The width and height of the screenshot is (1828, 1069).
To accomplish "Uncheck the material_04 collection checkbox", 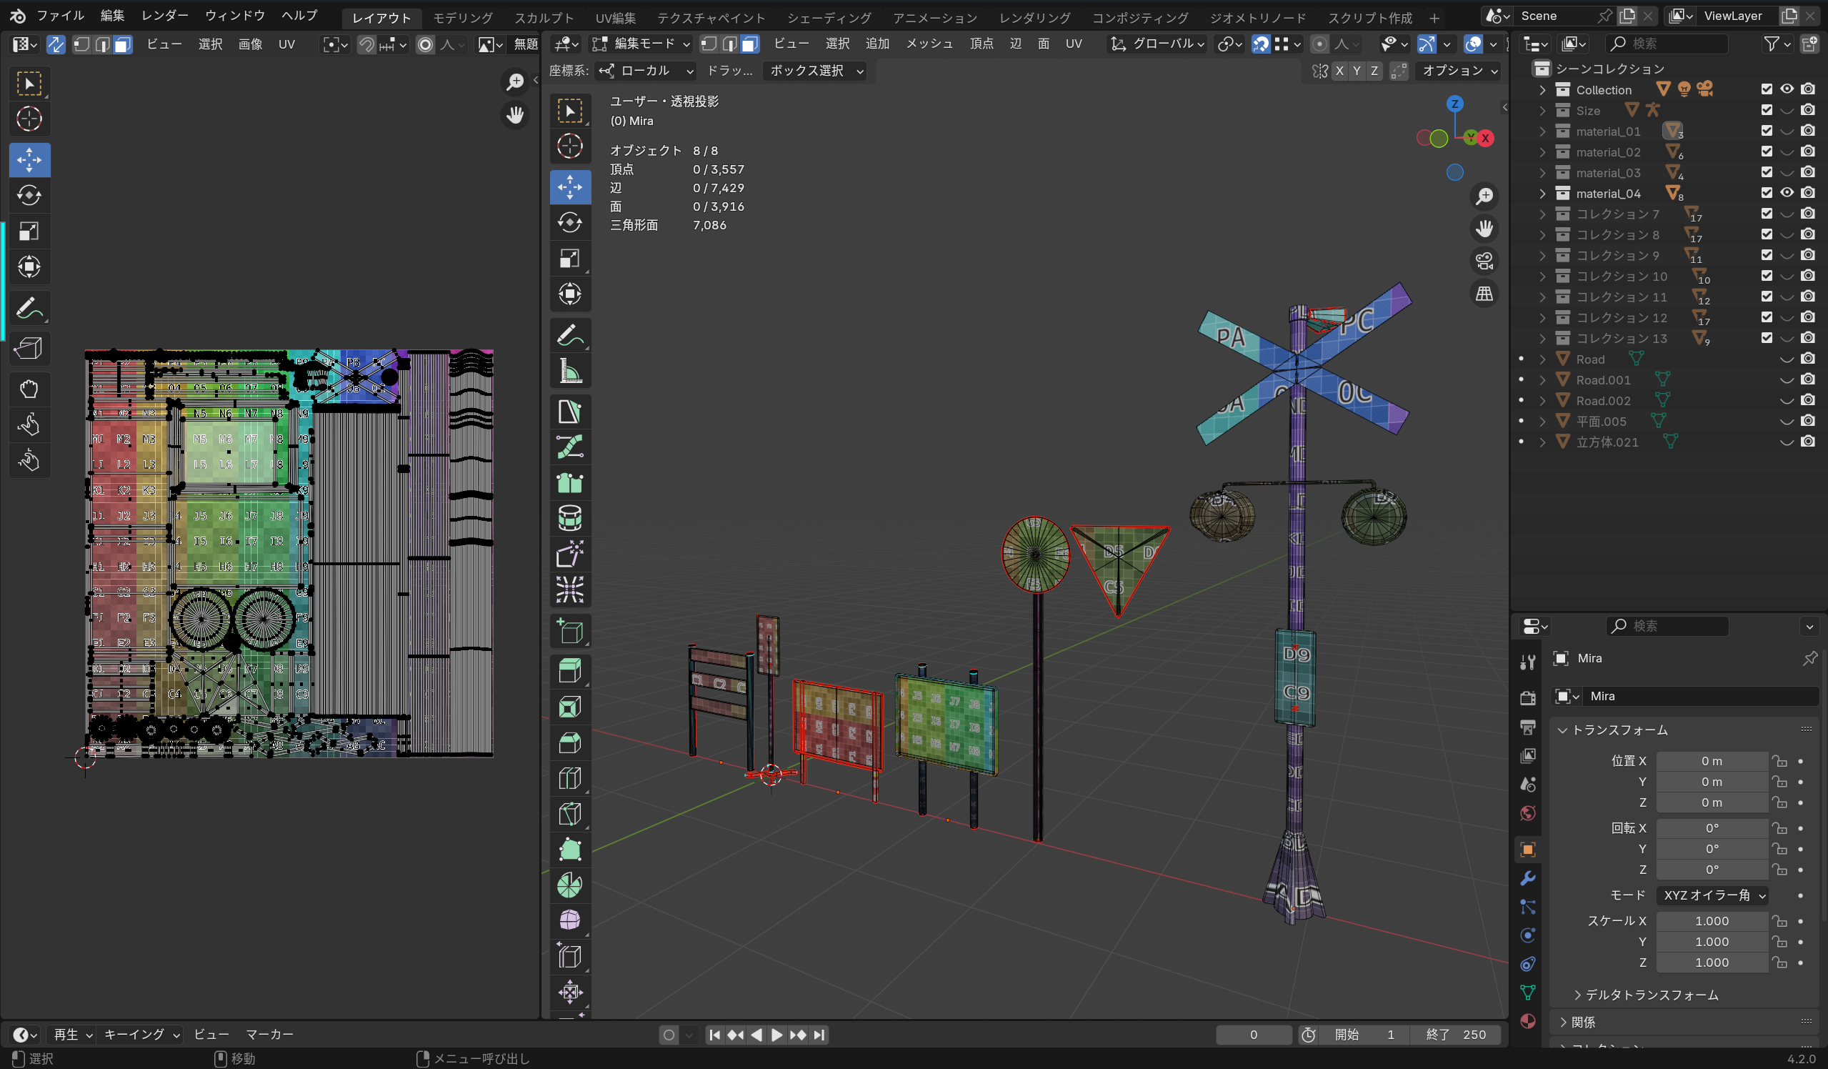I will [1767, 193].
